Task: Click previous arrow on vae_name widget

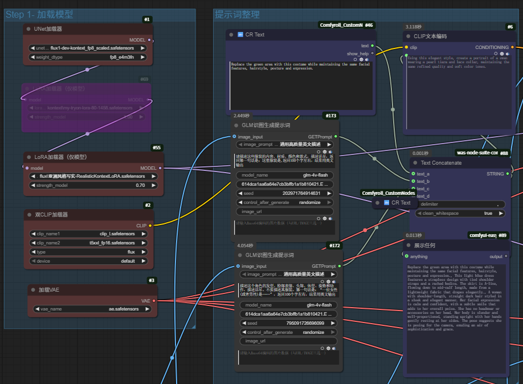Action: coord(38,309)
